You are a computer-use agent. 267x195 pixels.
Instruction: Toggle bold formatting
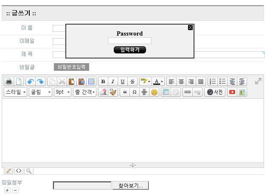pos(103,82)
